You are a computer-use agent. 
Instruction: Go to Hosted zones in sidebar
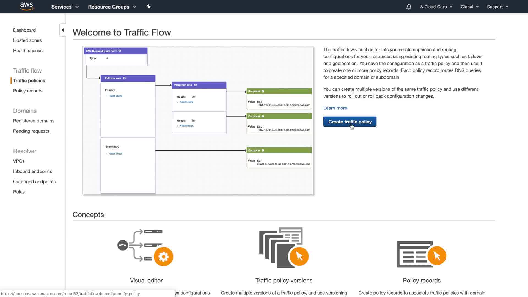(x=27, y=40)
